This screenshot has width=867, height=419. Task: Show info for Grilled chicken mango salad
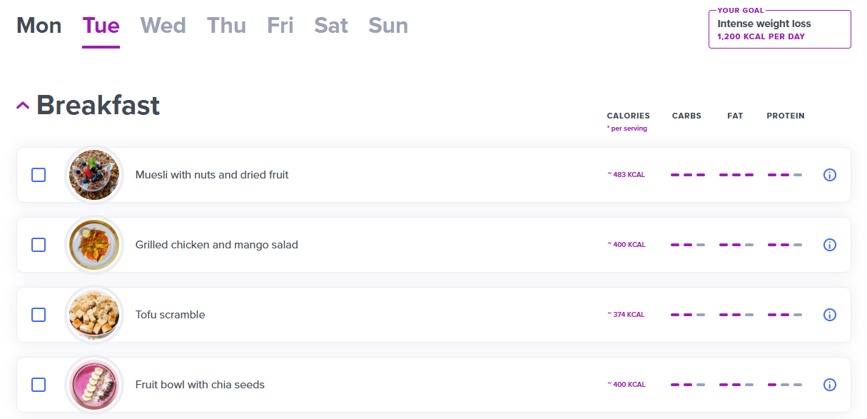pos(829,245)
